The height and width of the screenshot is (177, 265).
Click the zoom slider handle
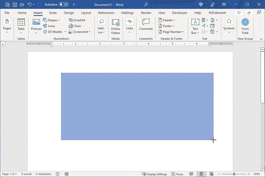pyautogui.click(x=234, y=174)
